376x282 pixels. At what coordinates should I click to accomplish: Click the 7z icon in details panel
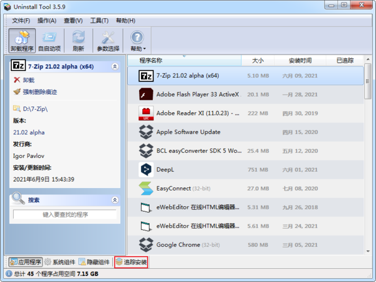pyautogui.click(x=18, y=65)
